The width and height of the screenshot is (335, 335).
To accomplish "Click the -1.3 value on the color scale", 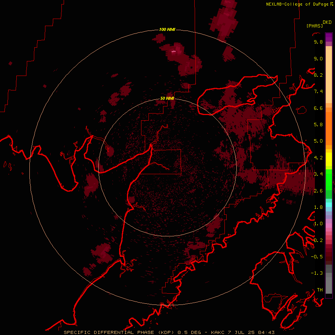I will pyautogui.click(x=317, y=273).
